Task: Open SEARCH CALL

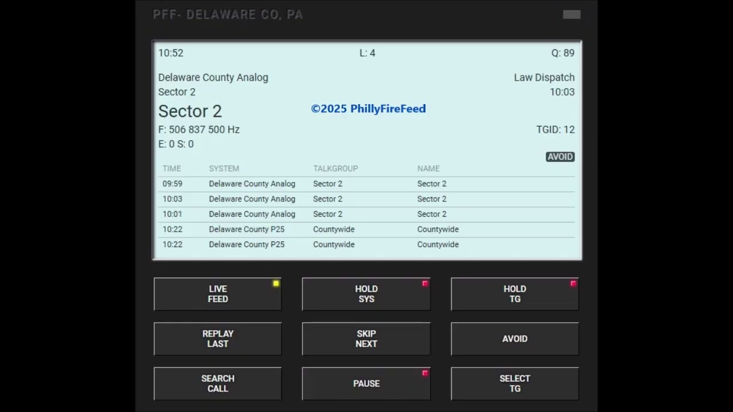Action: pyautogui.click(x=218, y=383)
